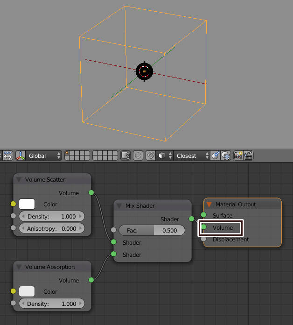
Task: Click the Mix Shader Fac socket
Action: (113, 230)
